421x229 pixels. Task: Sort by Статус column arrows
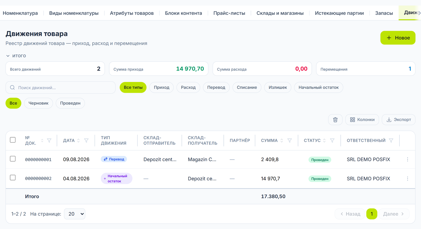[324, 140]
